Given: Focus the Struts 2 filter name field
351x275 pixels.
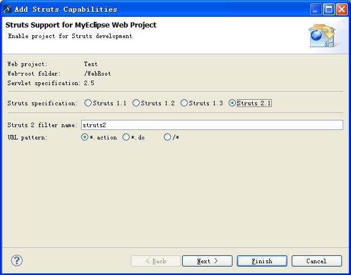Looking at the screenshot, I should tap(212, 125).
